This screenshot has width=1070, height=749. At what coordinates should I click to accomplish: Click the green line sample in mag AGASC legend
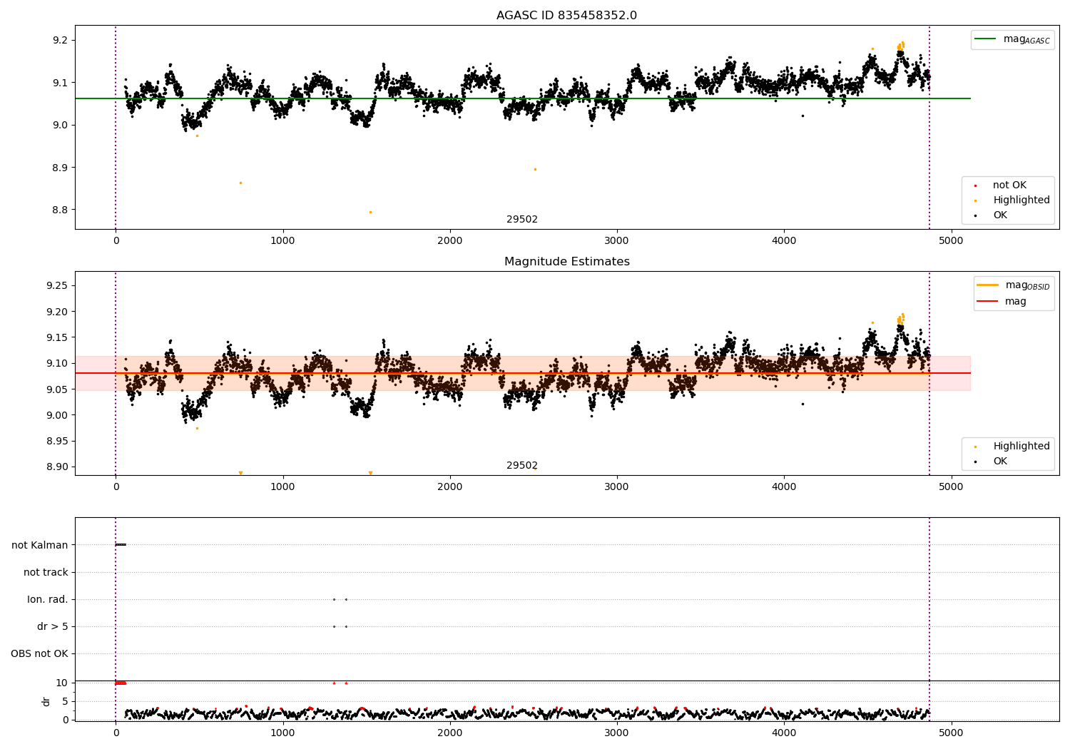tap(986, 39)
